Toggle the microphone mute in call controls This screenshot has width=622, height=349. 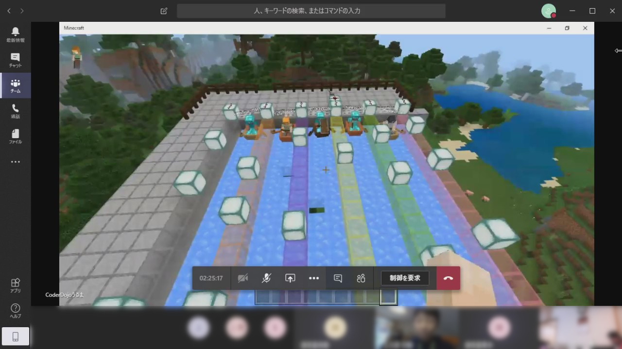pos(266,278)
